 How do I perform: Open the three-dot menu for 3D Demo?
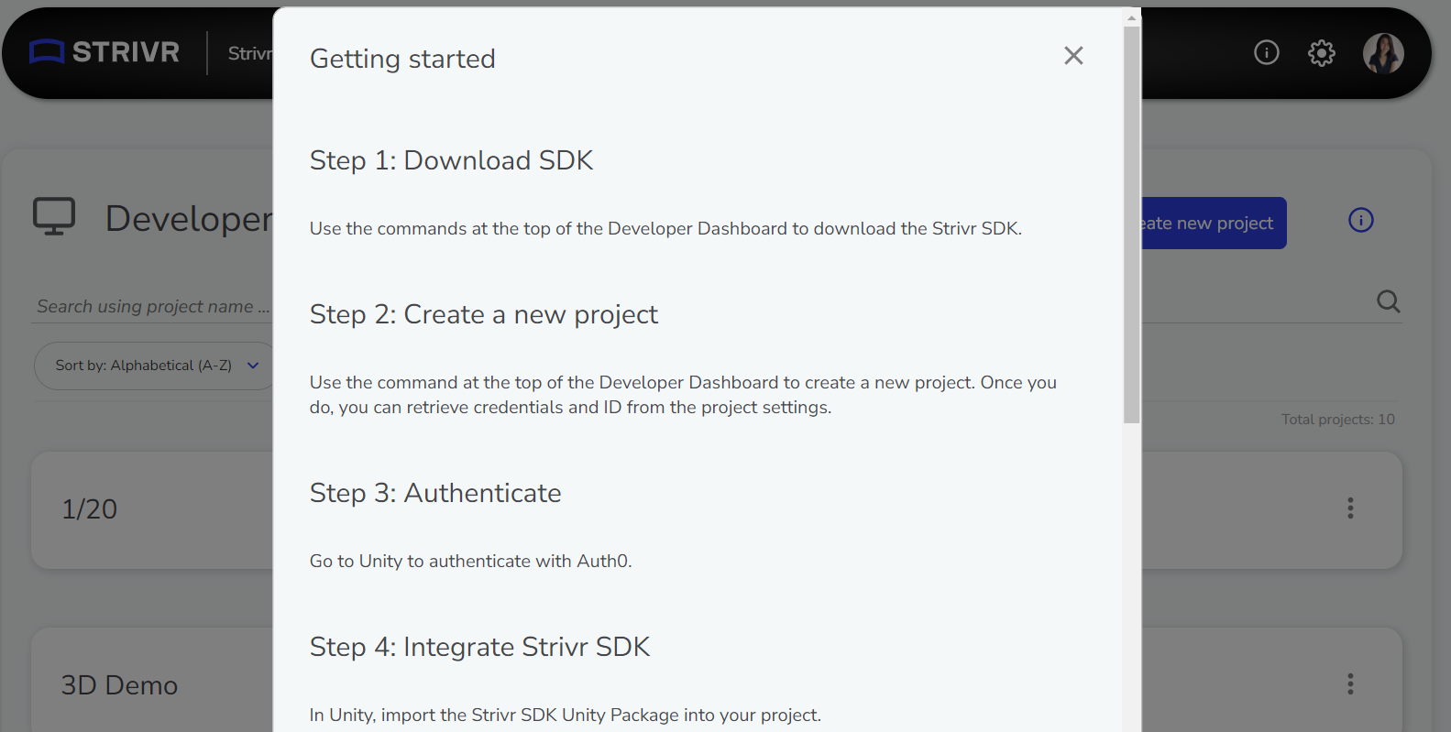click(x=1350, y=683)
